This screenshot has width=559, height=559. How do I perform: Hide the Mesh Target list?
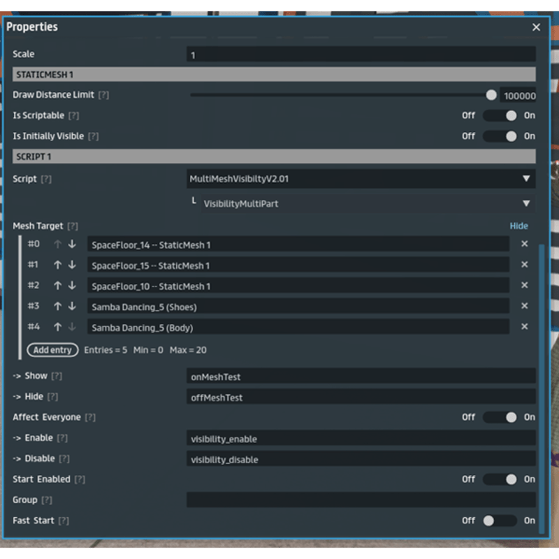click(x=518, y=226)
